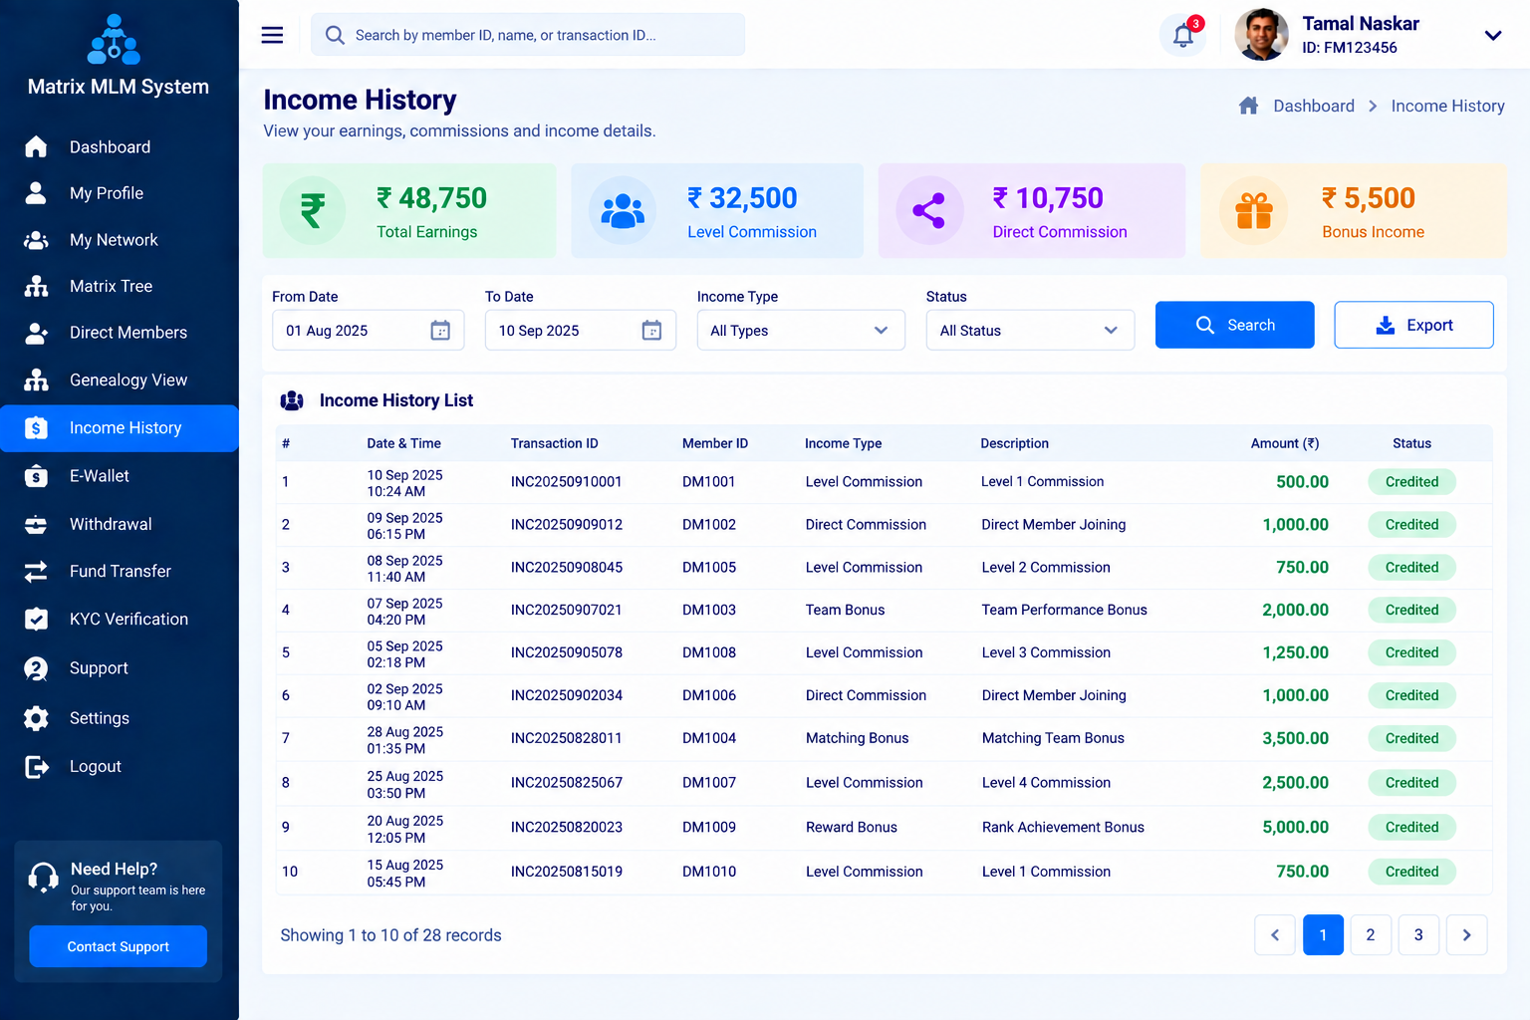Click the Dashboard breadcrumb link

coord(1314,106)
